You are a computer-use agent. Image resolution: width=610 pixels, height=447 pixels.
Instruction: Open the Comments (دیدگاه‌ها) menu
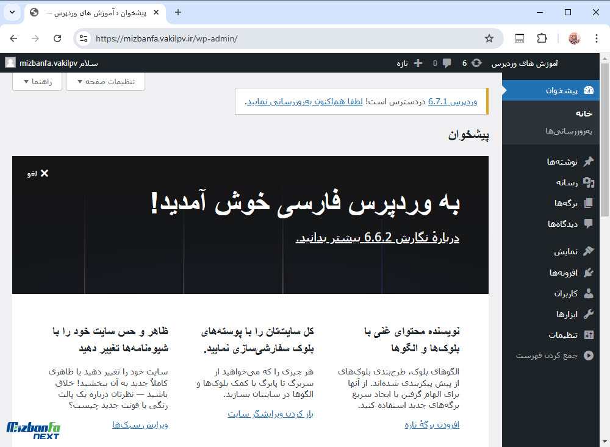(551, 224)
